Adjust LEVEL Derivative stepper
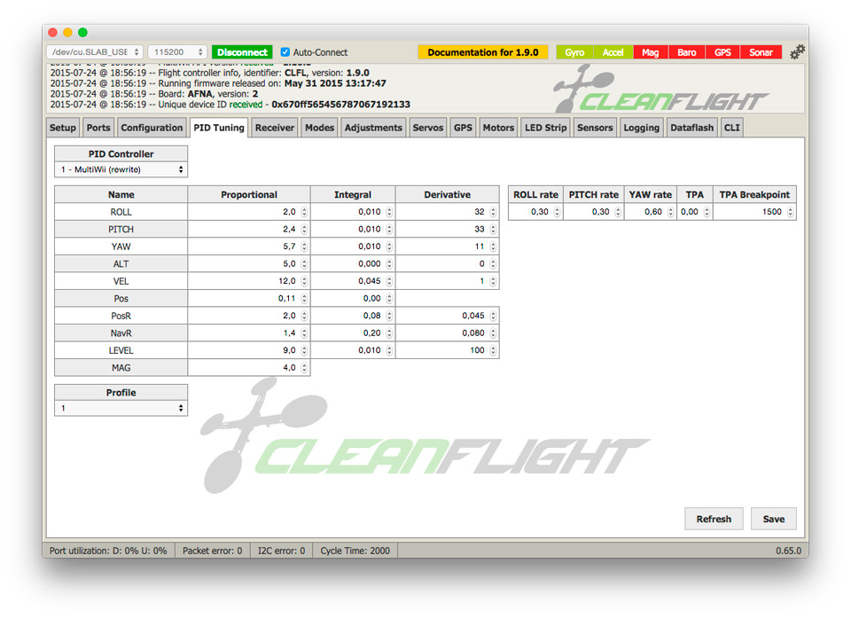851x618 pixels. point(493,350)
